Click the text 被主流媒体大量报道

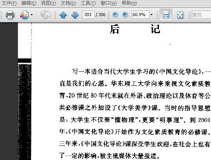pyautogui.click(x=128, y=156)
